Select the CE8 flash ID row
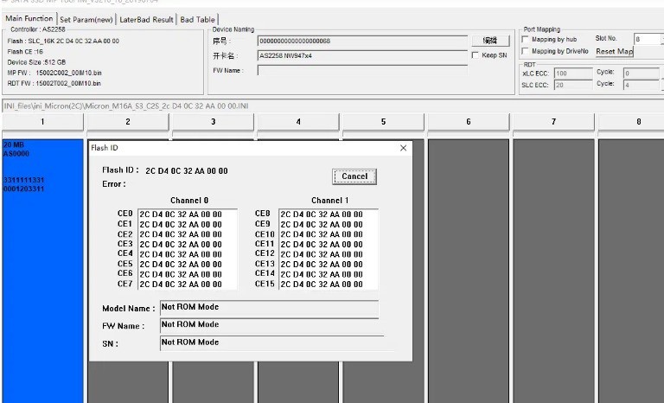 [x=328, y=214]
